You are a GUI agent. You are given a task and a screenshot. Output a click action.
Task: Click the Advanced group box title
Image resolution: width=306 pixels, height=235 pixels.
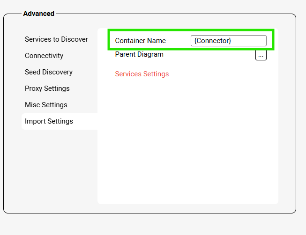[38, 14]
